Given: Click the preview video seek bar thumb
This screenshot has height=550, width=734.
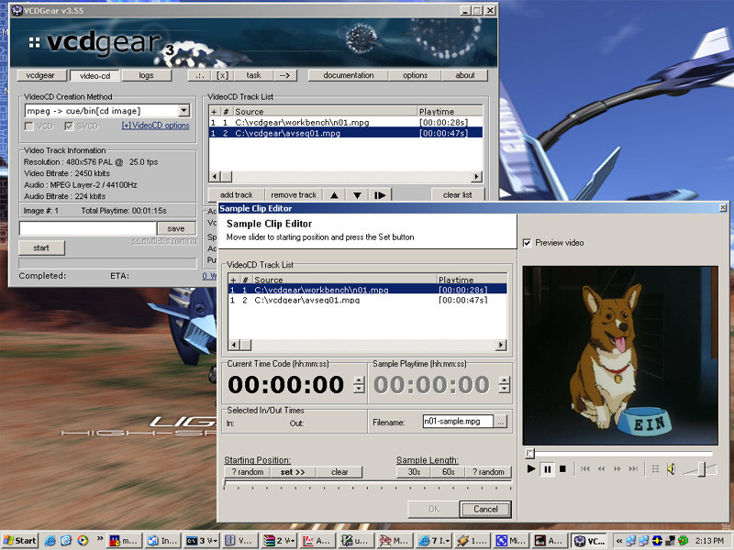Looking at the screenshot, I should (529, 453).
